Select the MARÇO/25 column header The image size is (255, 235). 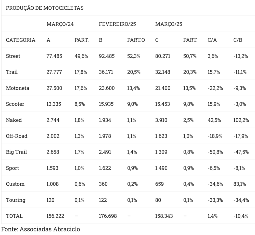pos(169,24)
